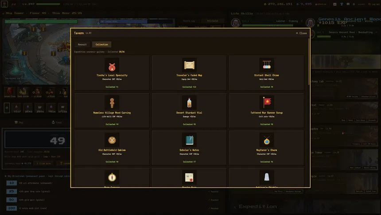
Task: Open the player avatar in top-left corner
Action: point(4,4)
